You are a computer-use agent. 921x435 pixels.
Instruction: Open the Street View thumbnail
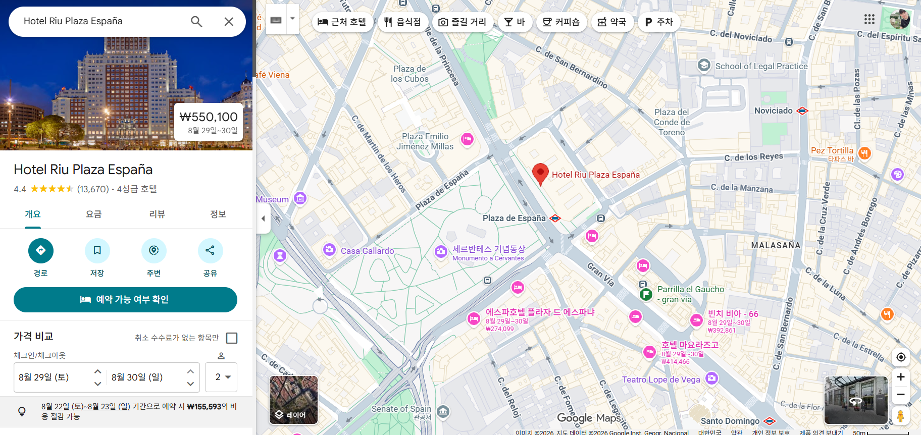click(x=856, y=400)
